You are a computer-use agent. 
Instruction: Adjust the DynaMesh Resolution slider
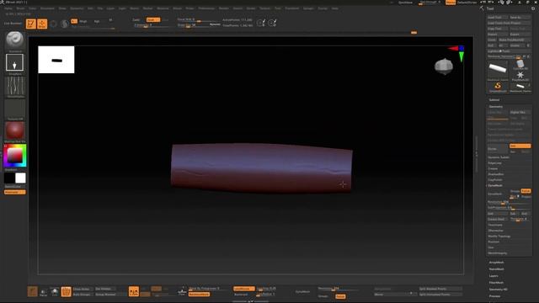point(509,202)
